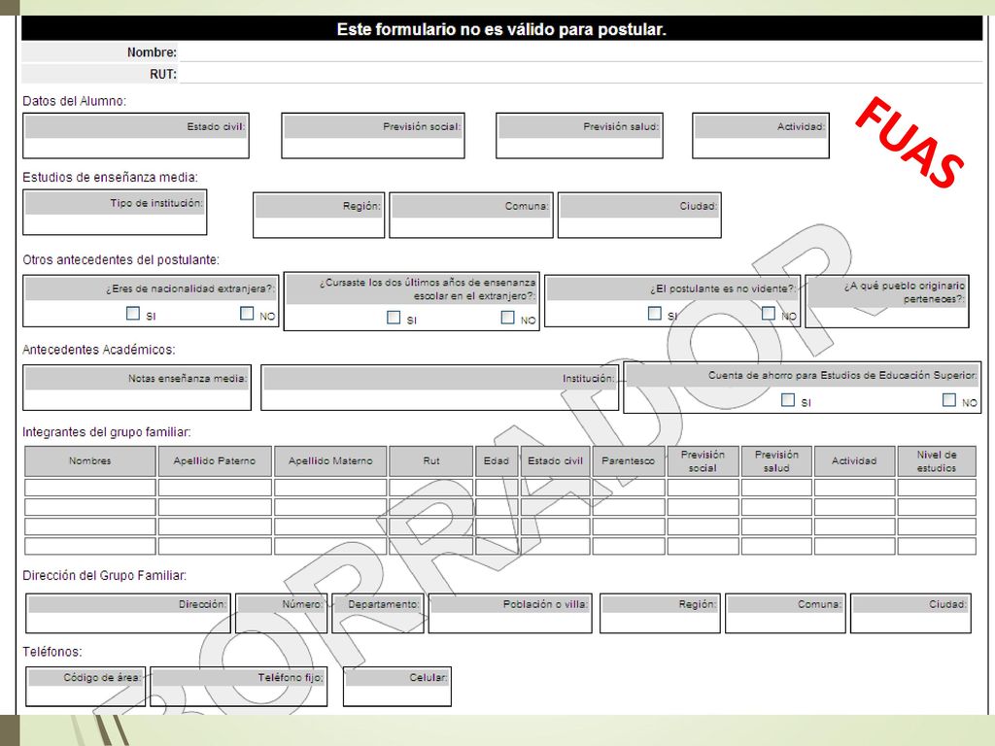Click the Institución field
The width and height of the screenshot is (995, 746).
tap(440, 388)
